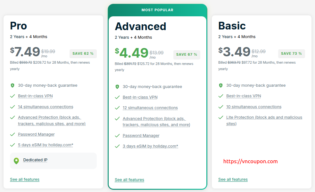This screenshot has width=315, height=192.
Task: Click the Advanced plan money-back shield icon
Action: click(117, 87)
